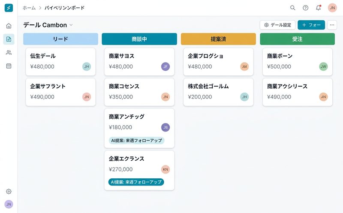Select the 受注 column header
Image resolution: width=343 pixels, height=213 pixels.
(x=297, y=39)
